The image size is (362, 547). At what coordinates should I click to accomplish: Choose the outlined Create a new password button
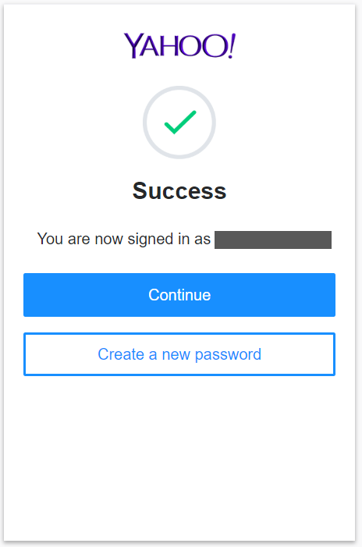tap(179, 354)
